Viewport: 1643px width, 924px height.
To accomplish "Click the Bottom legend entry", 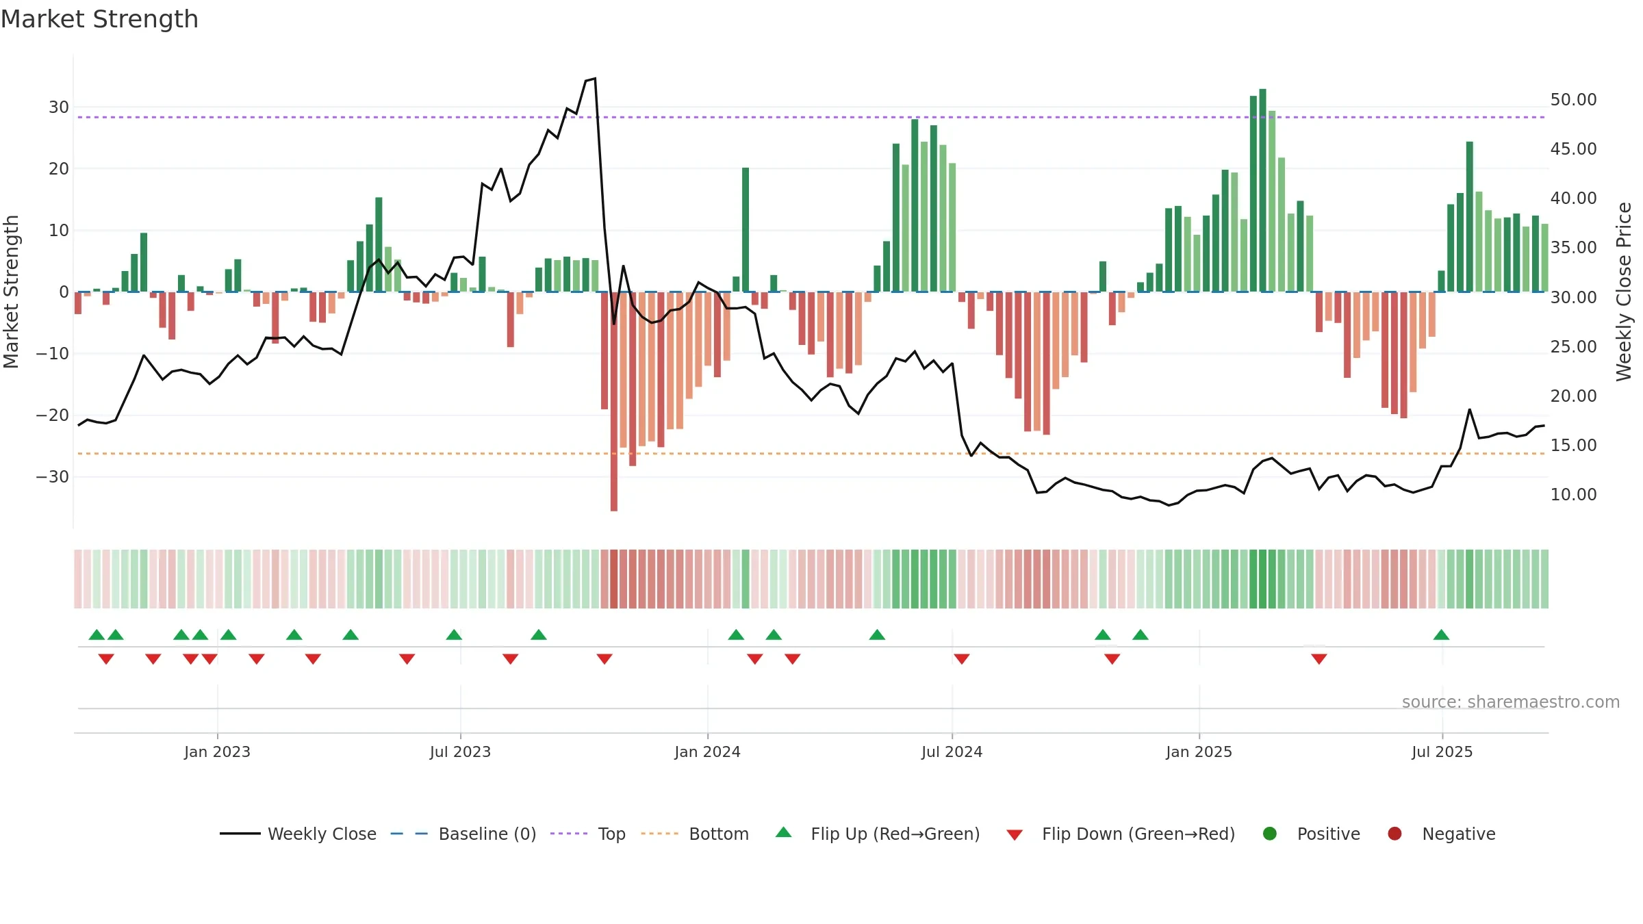I will click(695, 834).
